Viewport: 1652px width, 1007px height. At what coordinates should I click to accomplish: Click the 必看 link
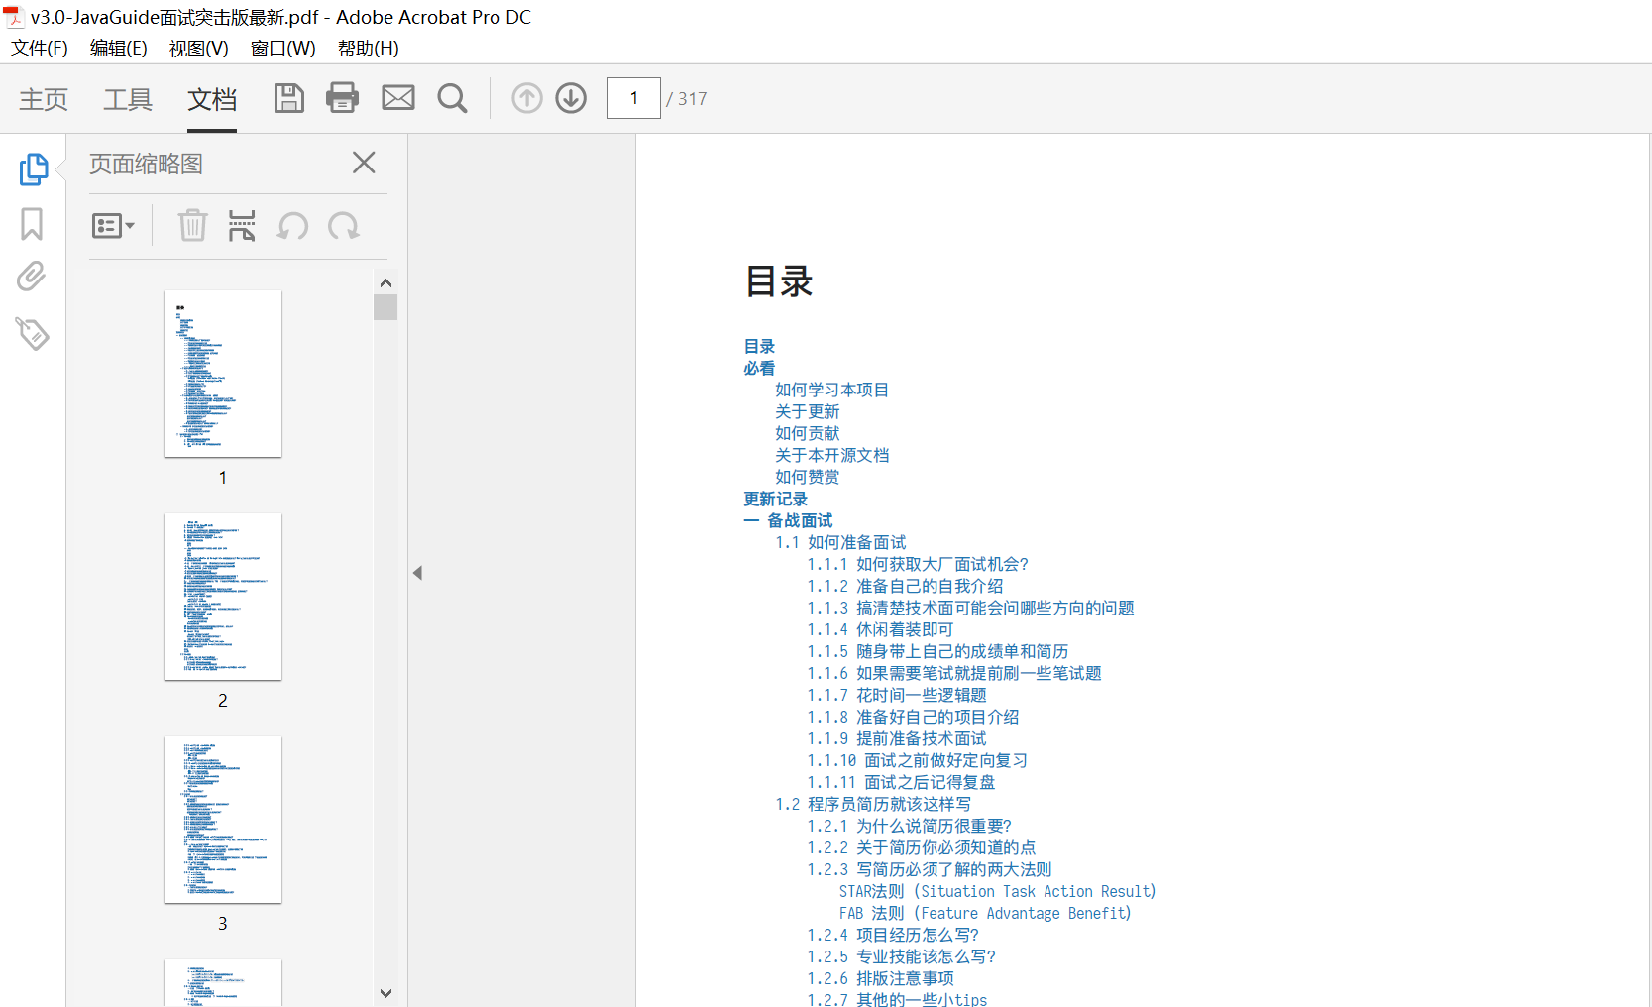point(760,368)
